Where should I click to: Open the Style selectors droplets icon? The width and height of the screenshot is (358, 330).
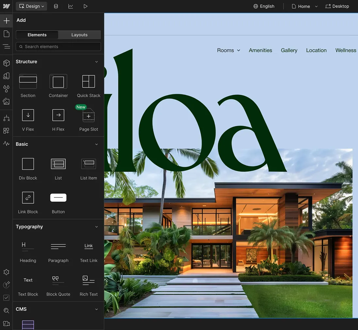pos(7,89)
